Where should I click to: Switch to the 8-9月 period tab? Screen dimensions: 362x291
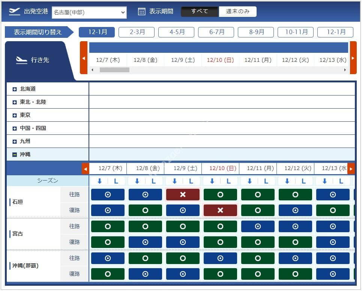(256, 32)
